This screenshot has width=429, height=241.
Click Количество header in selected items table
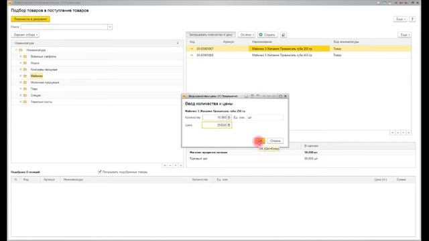click(200, 180)
